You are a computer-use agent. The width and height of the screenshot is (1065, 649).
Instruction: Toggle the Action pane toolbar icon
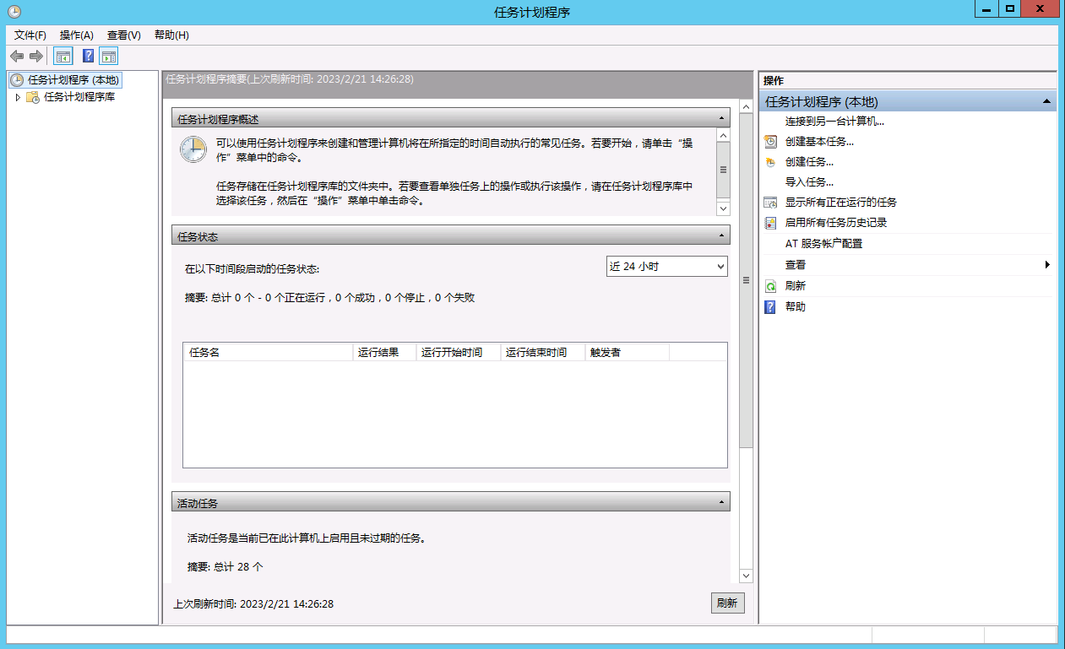108,57
